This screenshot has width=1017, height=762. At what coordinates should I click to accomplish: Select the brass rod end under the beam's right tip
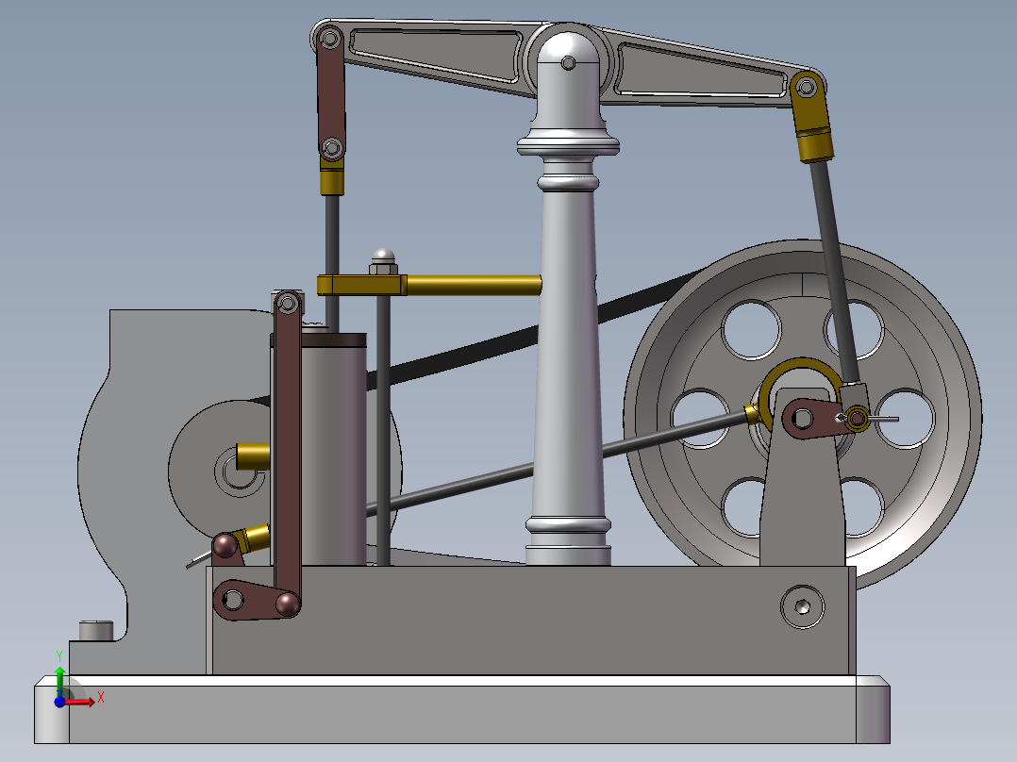811,117
